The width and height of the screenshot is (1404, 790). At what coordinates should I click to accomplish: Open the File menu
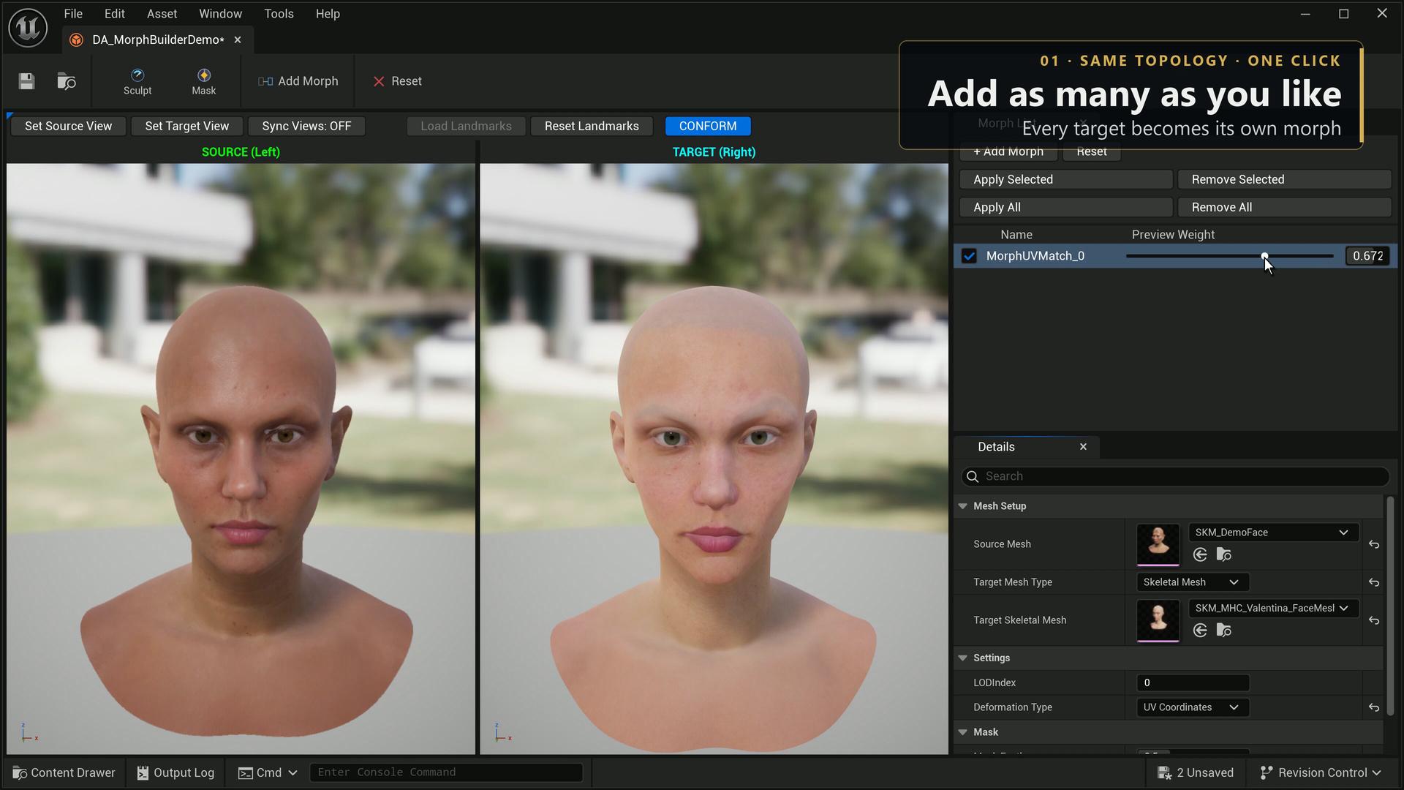pyautogui.click(x=73, y=14)
